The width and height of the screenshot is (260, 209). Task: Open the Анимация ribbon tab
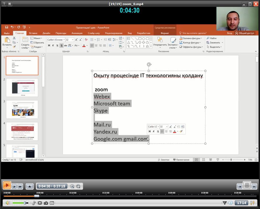click(x=77, y=33)
